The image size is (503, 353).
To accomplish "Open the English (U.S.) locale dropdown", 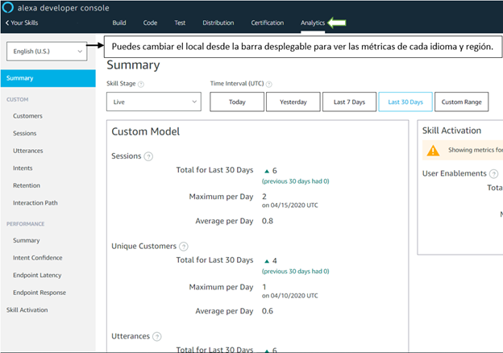I will (48, 52).
